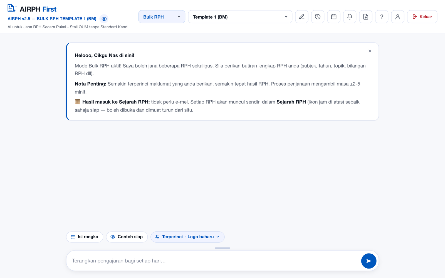The image size is (445, 278).
Task: Click the Isi rangka button
Action: 85,237
